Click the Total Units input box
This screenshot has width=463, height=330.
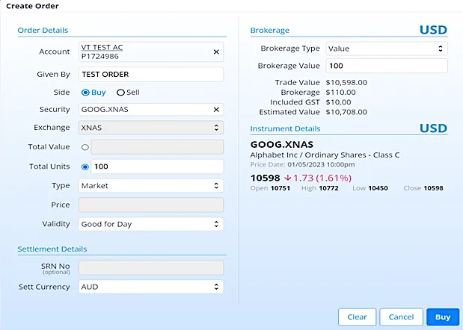pyautogui.click(x=157, y=166)
